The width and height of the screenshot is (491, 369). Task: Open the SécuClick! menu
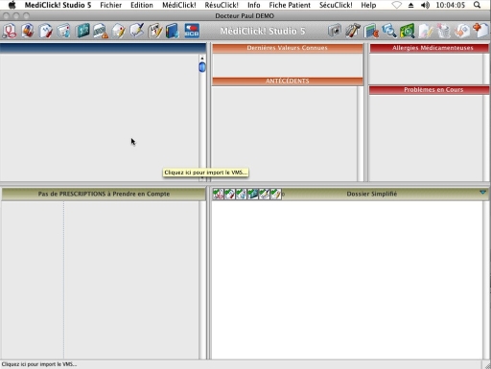click(x=336, y=5)
